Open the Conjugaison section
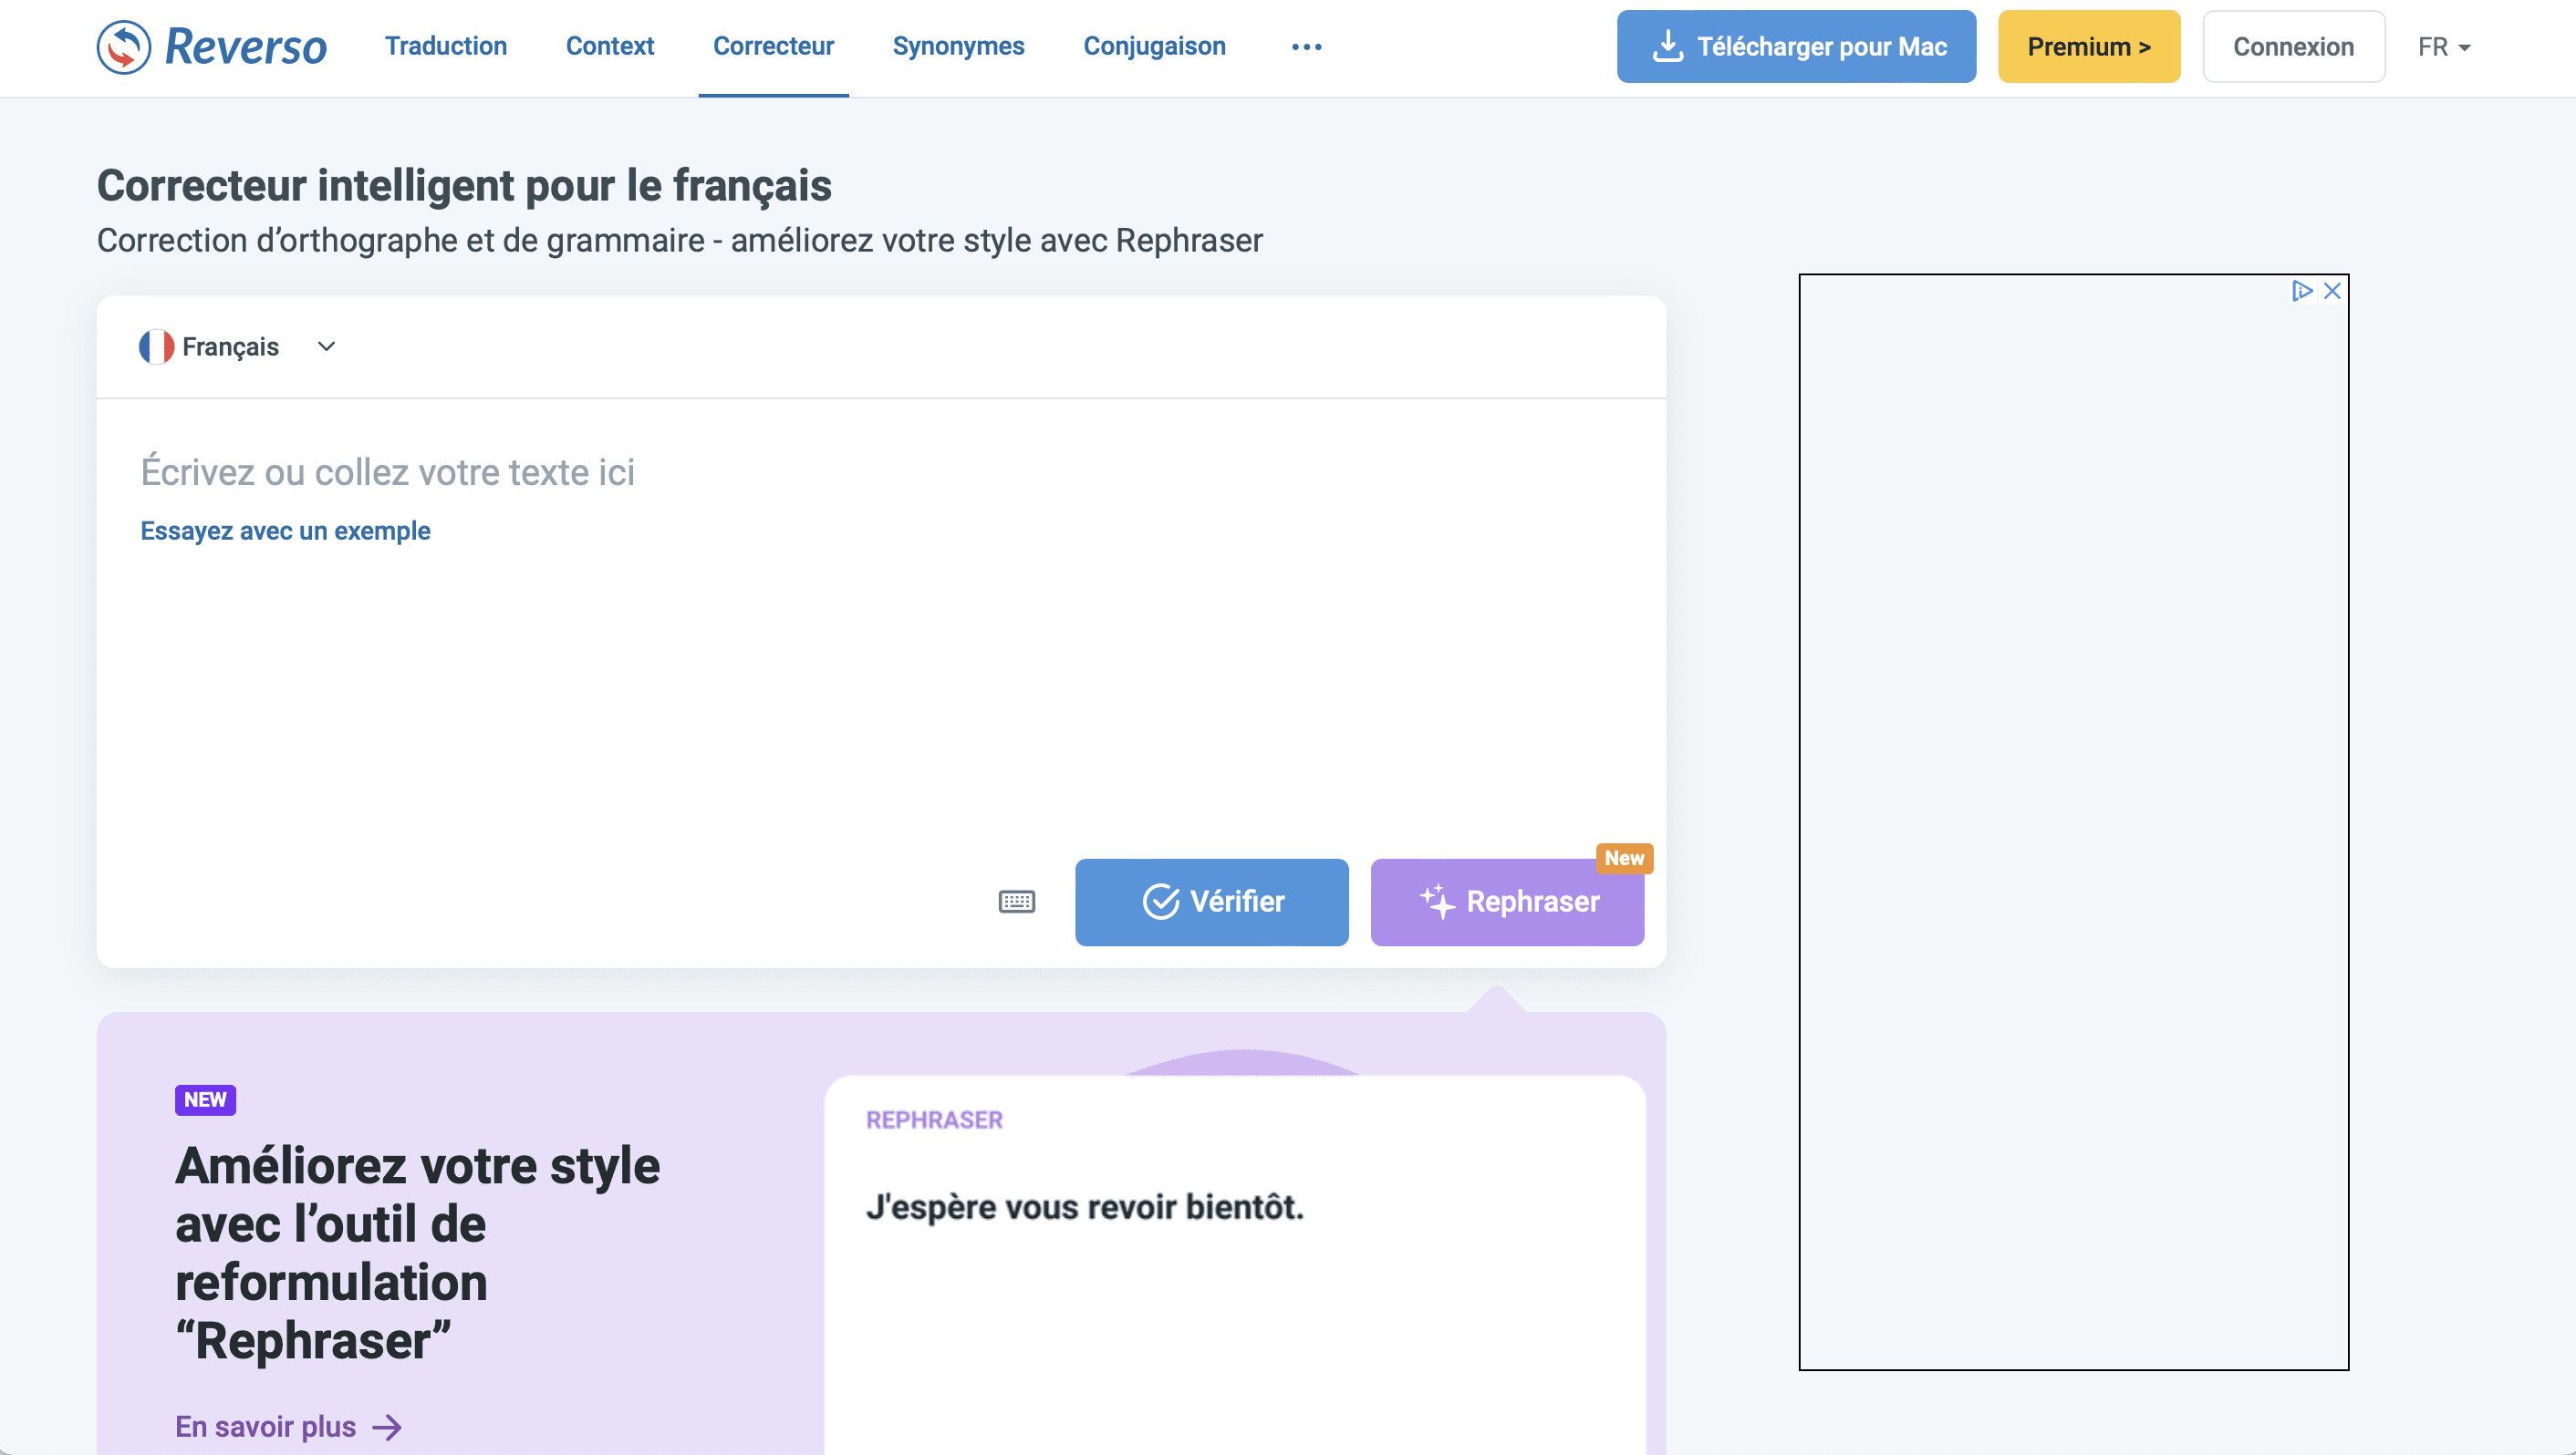The height and width of the screenshot is (1455, 2576). [1154, 46]
